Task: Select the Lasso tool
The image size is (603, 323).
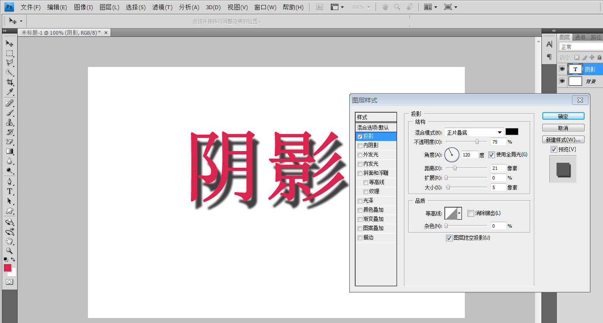Action: pos(9,63)
